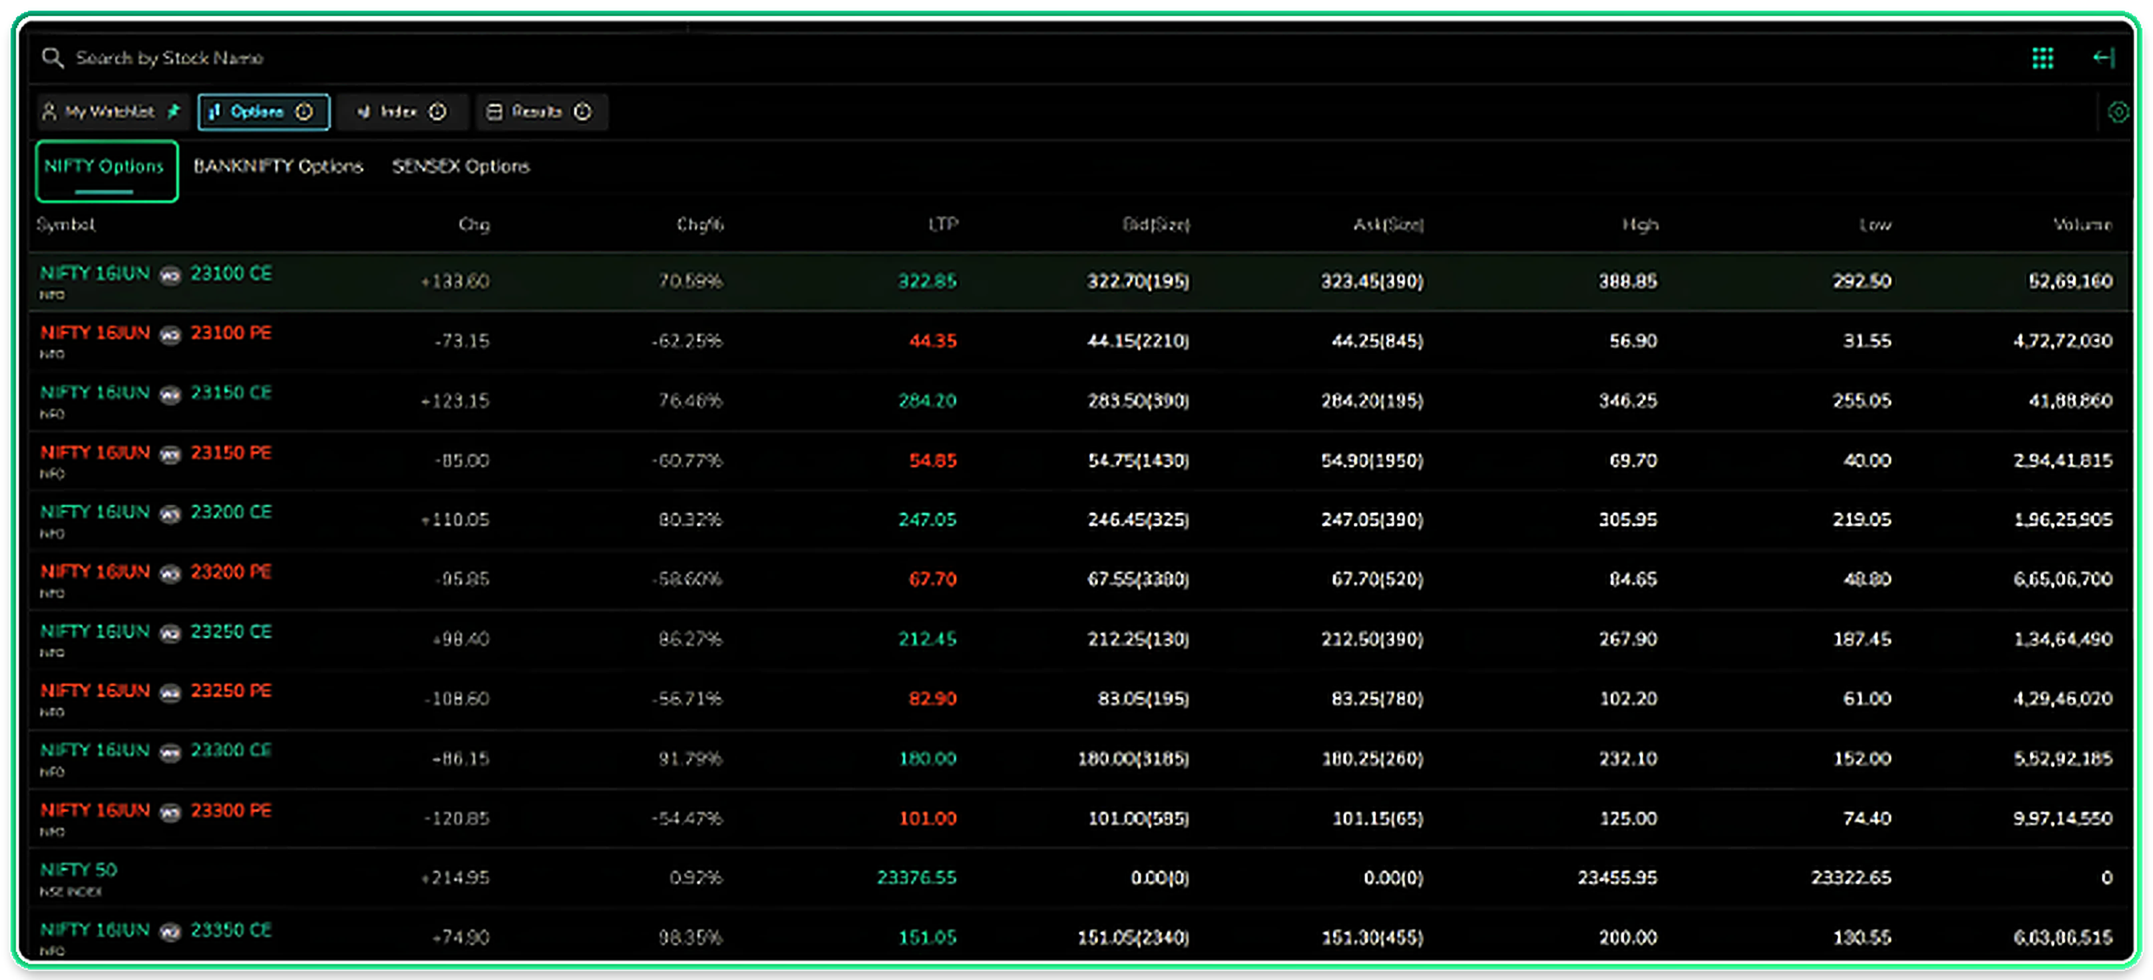The height and width of the screenshot is (980, 2153).
Task: Click the circular icon beside Results
Action: 582,112
